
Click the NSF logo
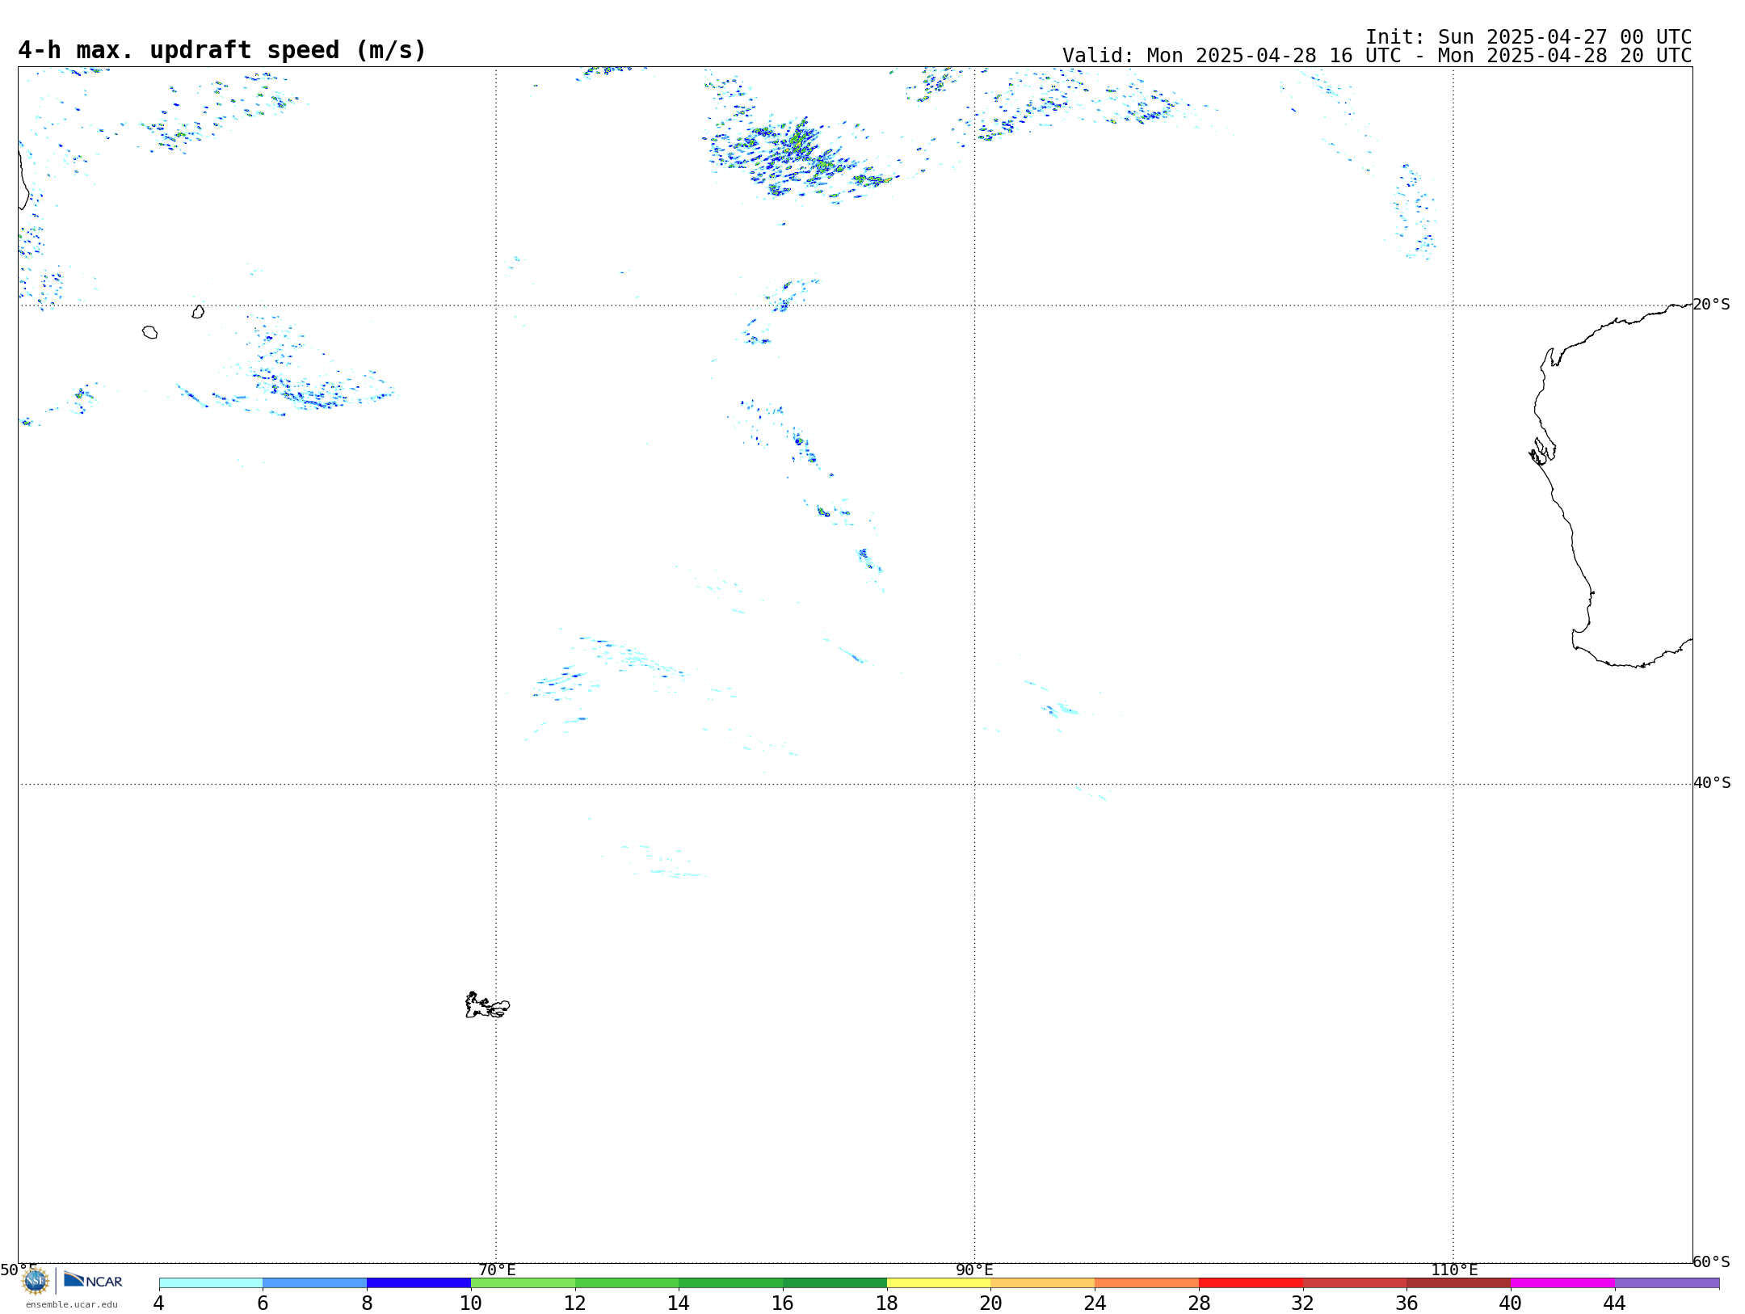coord(36,1281)
